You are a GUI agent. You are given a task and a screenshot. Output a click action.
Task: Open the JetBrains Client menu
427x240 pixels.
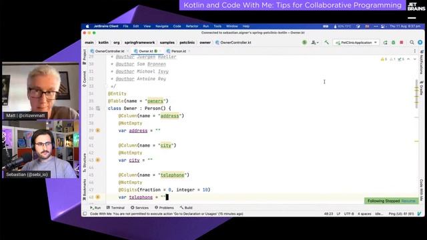coord(106,27)
